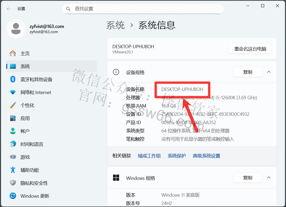Click the 24H2 version number
The height and width of the screenshot is (207, 286).
click(167, 203)
